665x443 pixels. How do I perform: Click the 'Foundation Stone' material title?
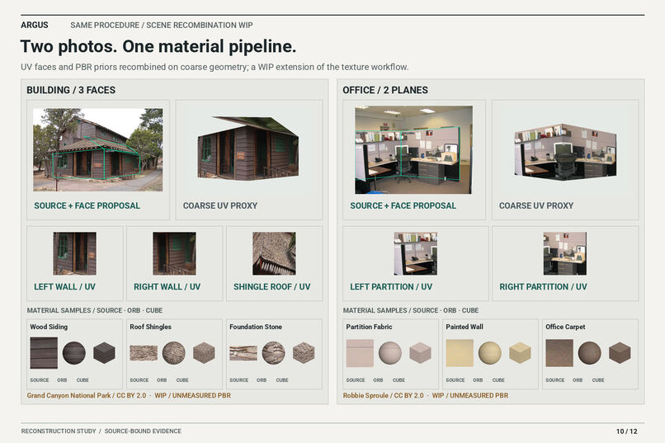pyautogui.click(x=256, y=327)
